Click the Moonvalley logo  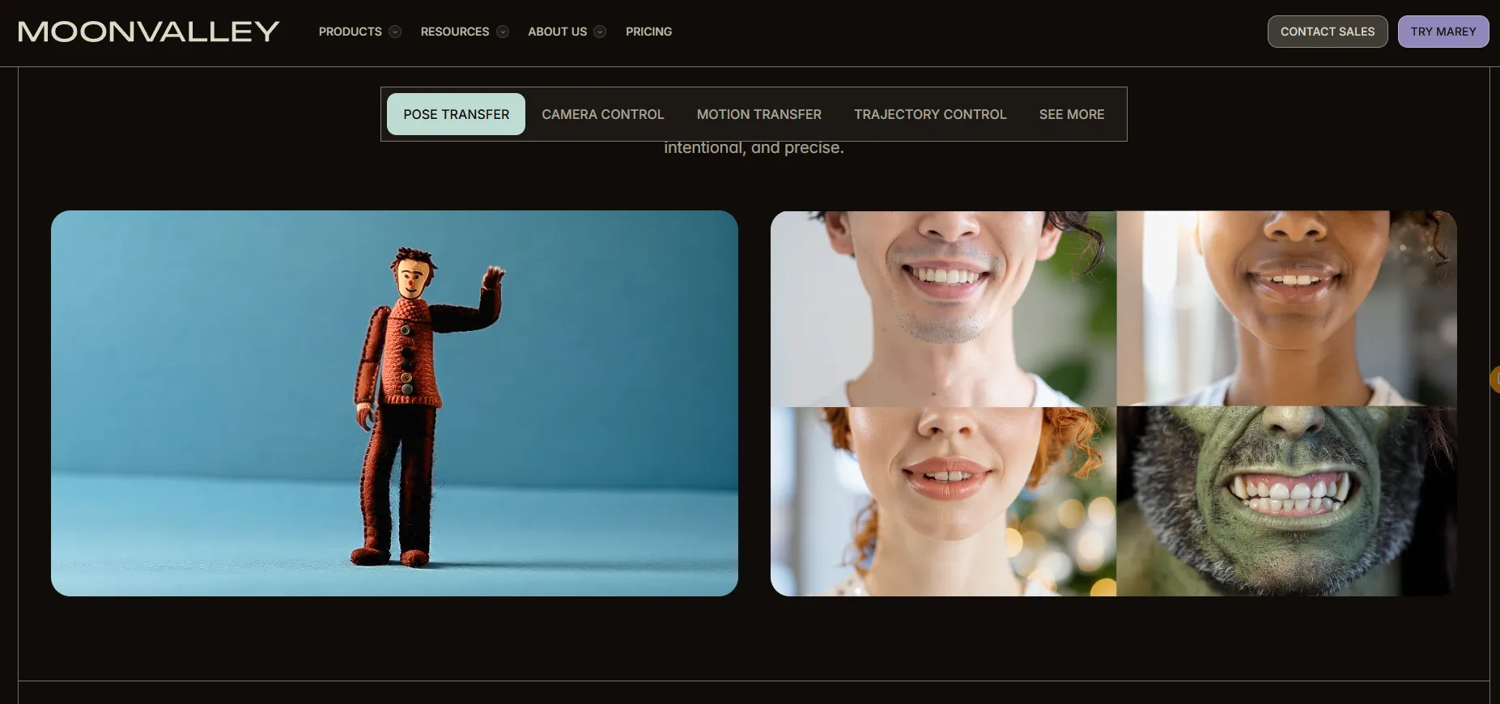coord(149,32)
